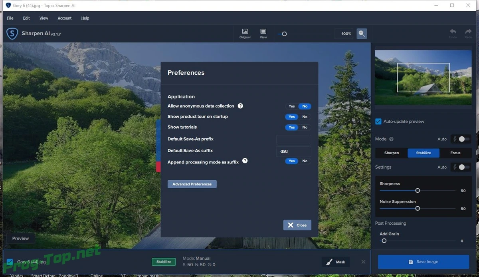Set anonymous data collection to No
The image size is (479, 277).
click(x=305, y=106)
